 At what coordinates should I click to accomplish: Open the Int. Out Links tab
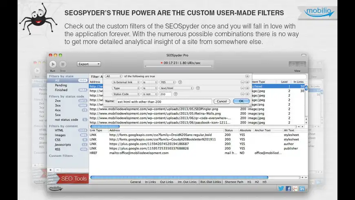click(187, 182)
